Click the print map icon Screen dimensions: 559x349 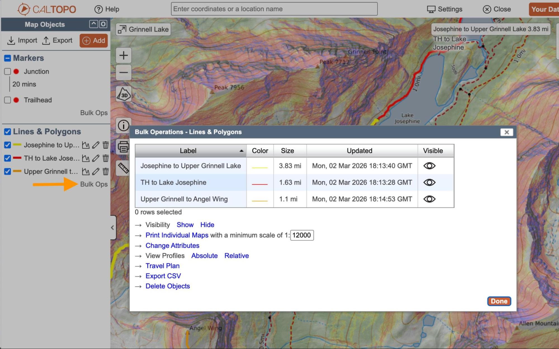[x=123, y=147]
